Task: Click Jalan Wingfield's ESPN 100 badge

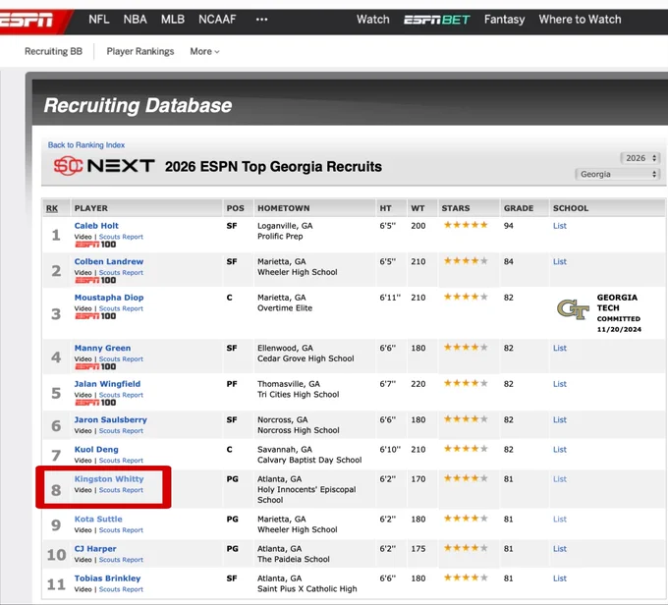Action: pos(95,403)
